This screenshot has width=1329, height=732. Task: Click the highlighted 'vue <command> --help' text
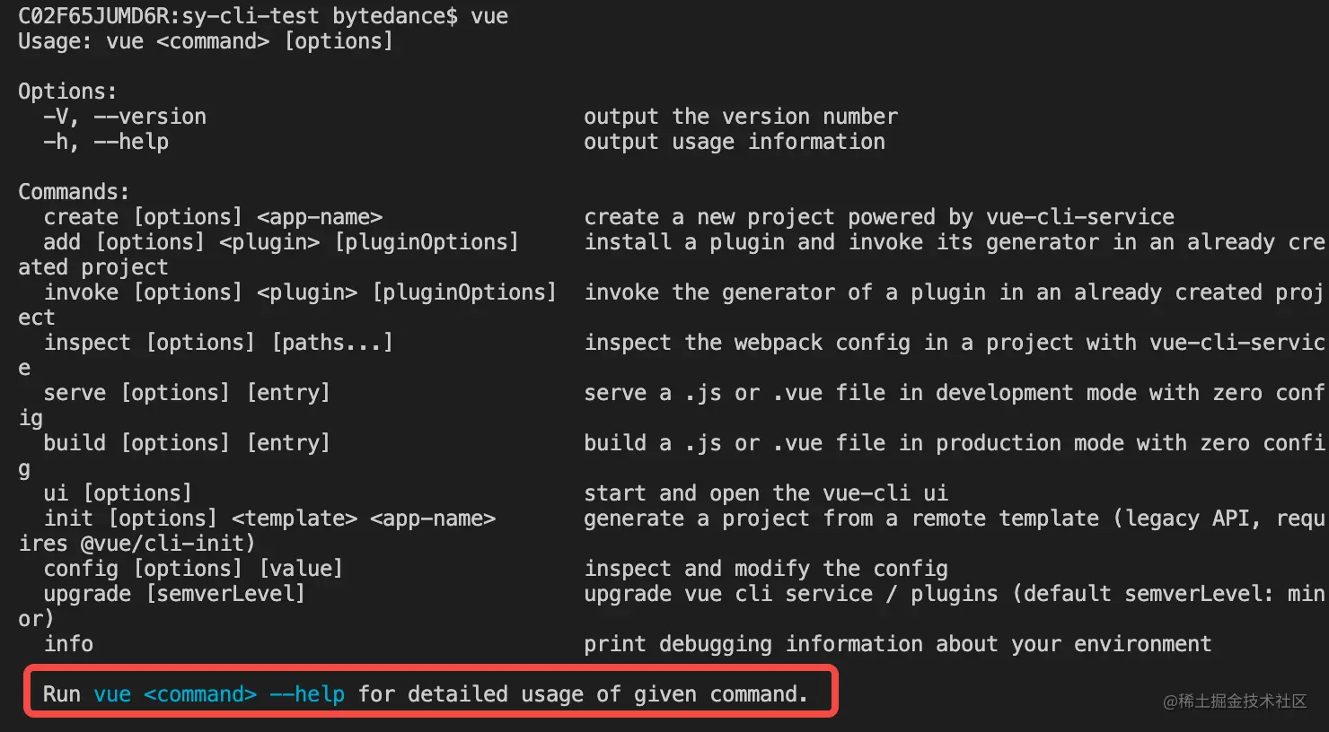[x=219, y=694]
